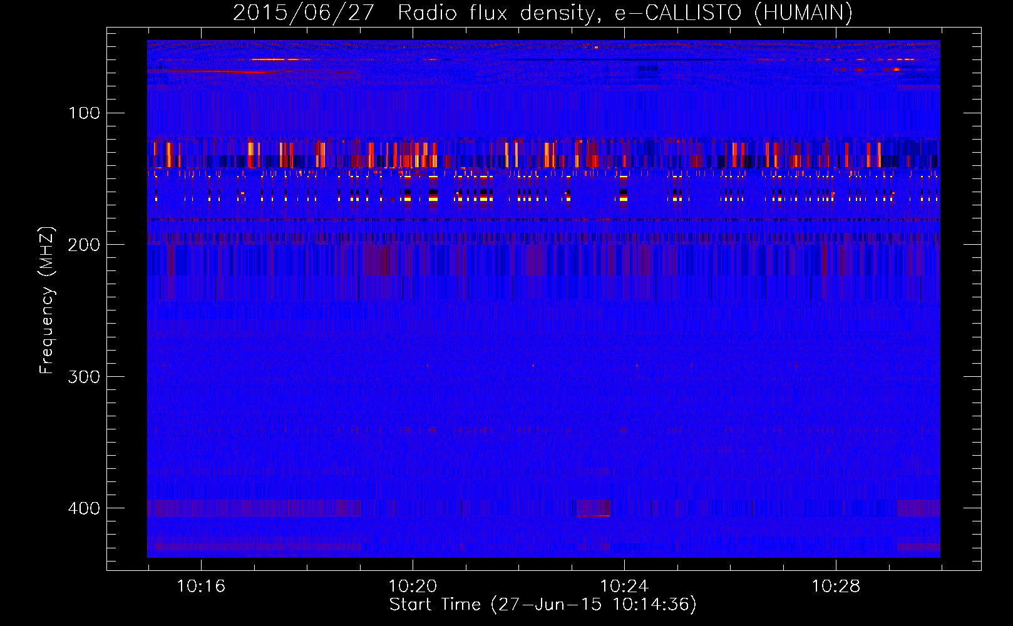This screenshot has height=626, width=1013.
Task: Click the 10:24 time tick label
Action: [624, 587]
